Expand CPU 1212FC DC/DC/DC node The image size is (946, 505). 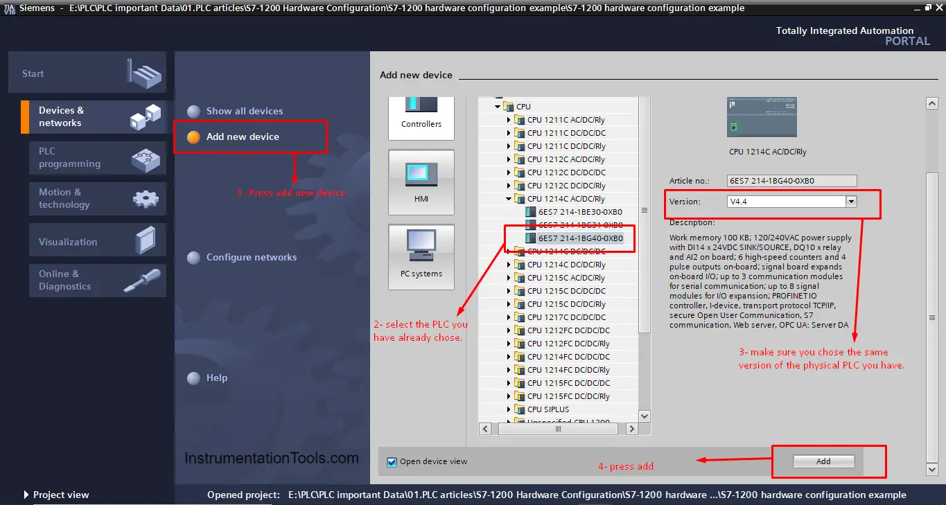click(x=509, y=330)
